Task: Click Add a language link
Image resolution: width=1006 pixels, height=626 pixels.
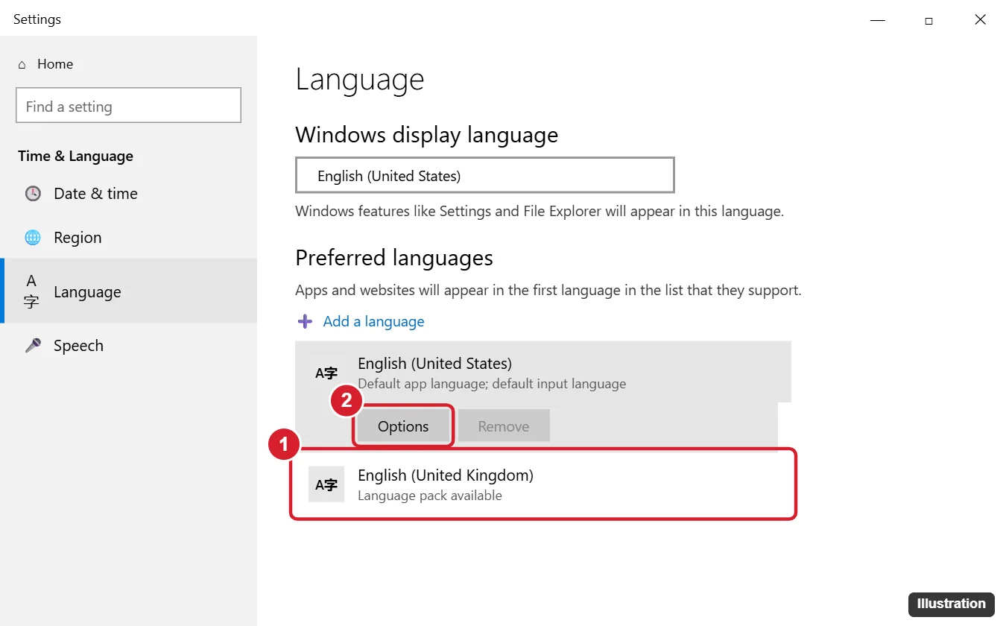Action: [373, 322]
